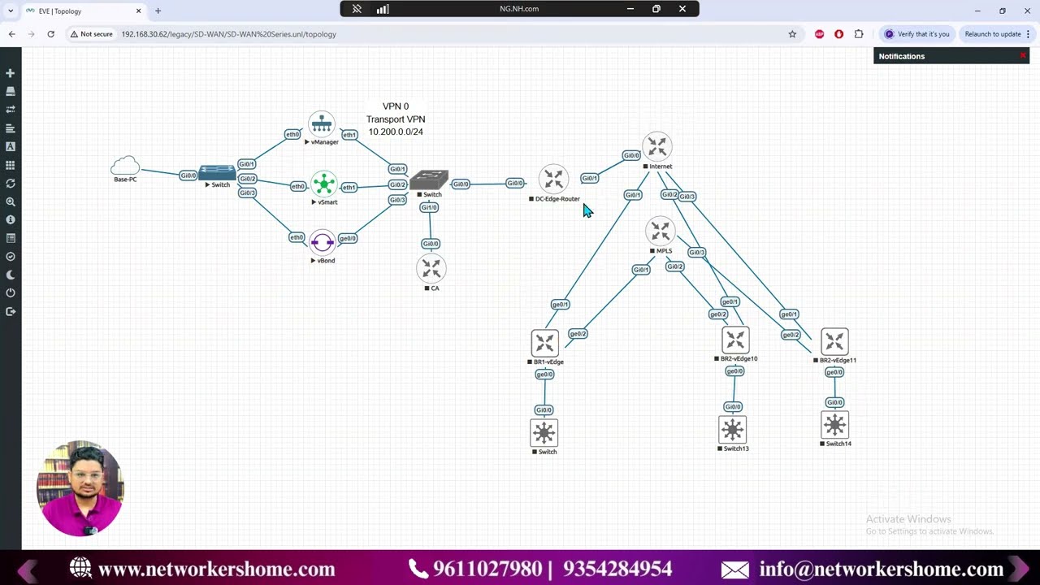Viewport: 1040px width, 585px height.
Task: Open the Networks arrows sidebar icon
Action: tap(11, 110)
